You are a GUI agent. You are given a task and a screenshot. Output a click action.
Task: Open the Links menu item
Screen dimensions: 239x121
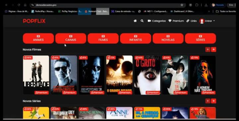tap(192, 21)
